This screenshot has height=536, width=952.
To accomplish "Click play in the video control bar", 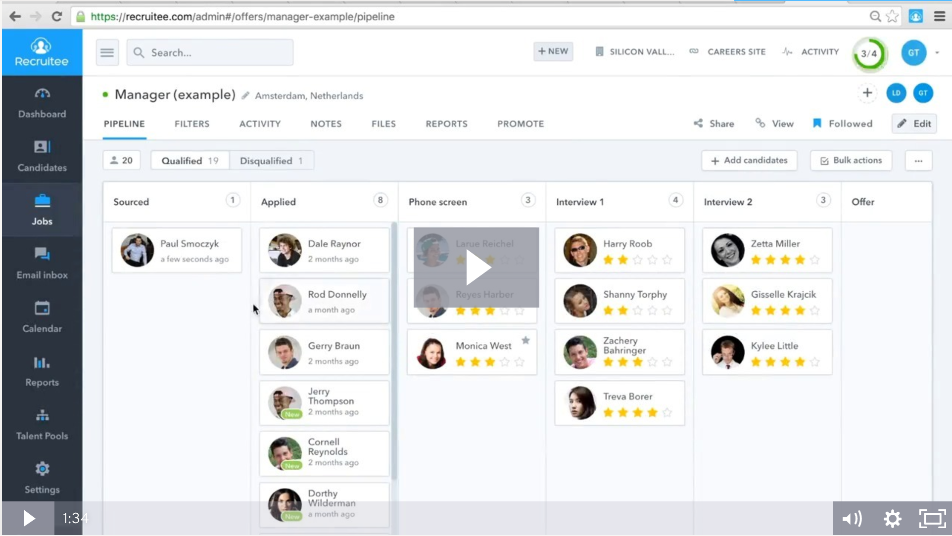I will point(28,518).
